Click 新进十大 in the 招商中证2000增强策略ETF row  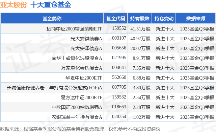click(x=165, y=29)
